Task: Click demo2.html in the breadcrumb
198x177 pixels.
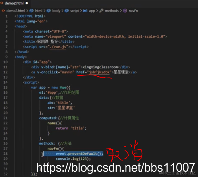Action: click(x=16, y=11)
